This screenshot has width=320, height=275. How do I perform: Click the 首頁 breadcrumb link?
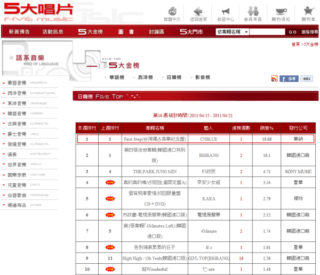point(295,44)
